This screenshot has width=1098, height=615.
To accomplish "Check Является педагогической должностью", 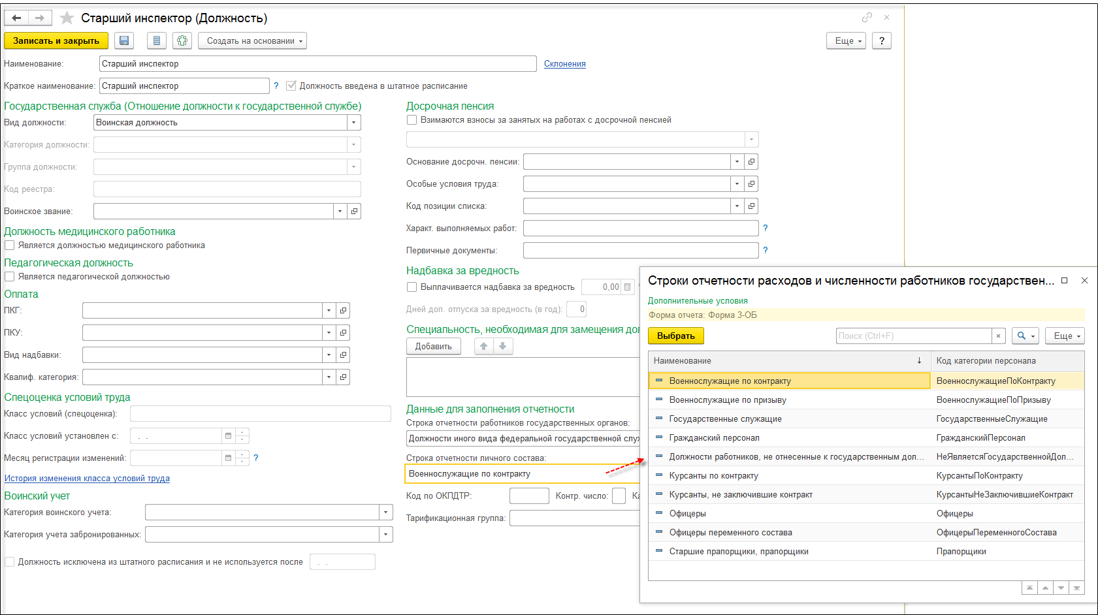I will coord(9,276).
